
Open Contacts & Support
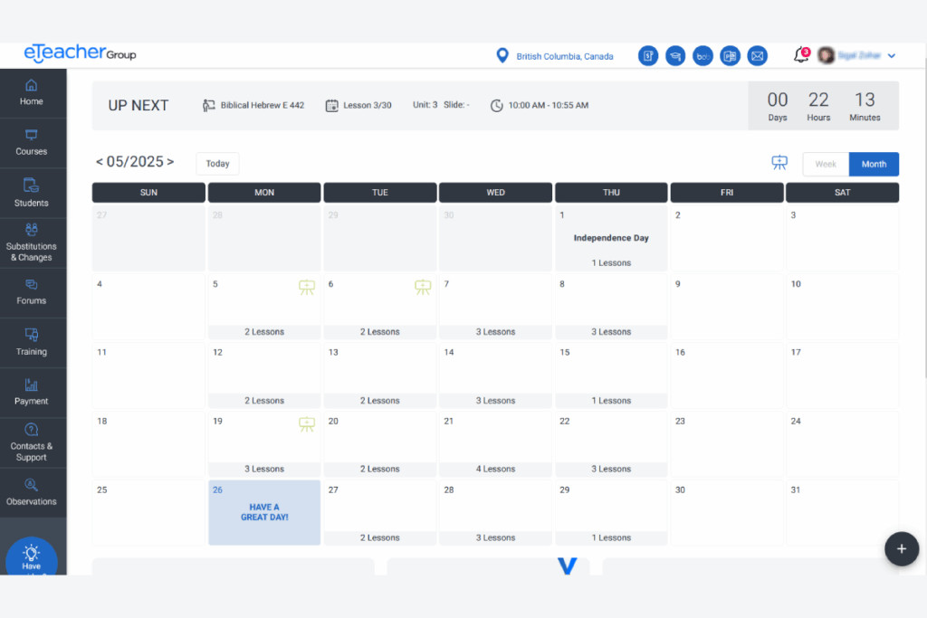pyautogui.click(x=32, y=442)
